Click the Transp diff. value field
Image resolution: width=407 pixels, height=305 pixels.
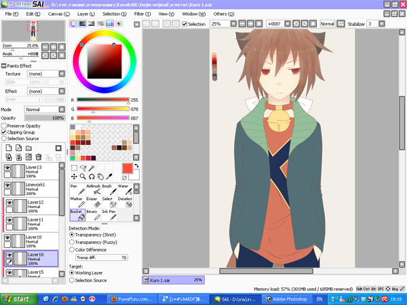(x=102, y=258)
